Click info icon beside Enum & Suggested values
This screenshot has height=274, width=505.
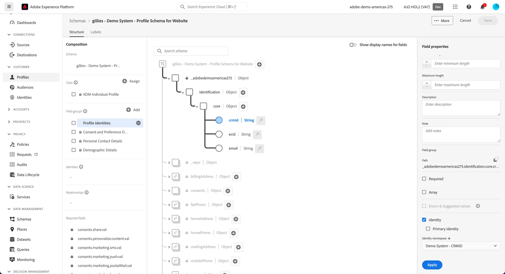[478, 206]
